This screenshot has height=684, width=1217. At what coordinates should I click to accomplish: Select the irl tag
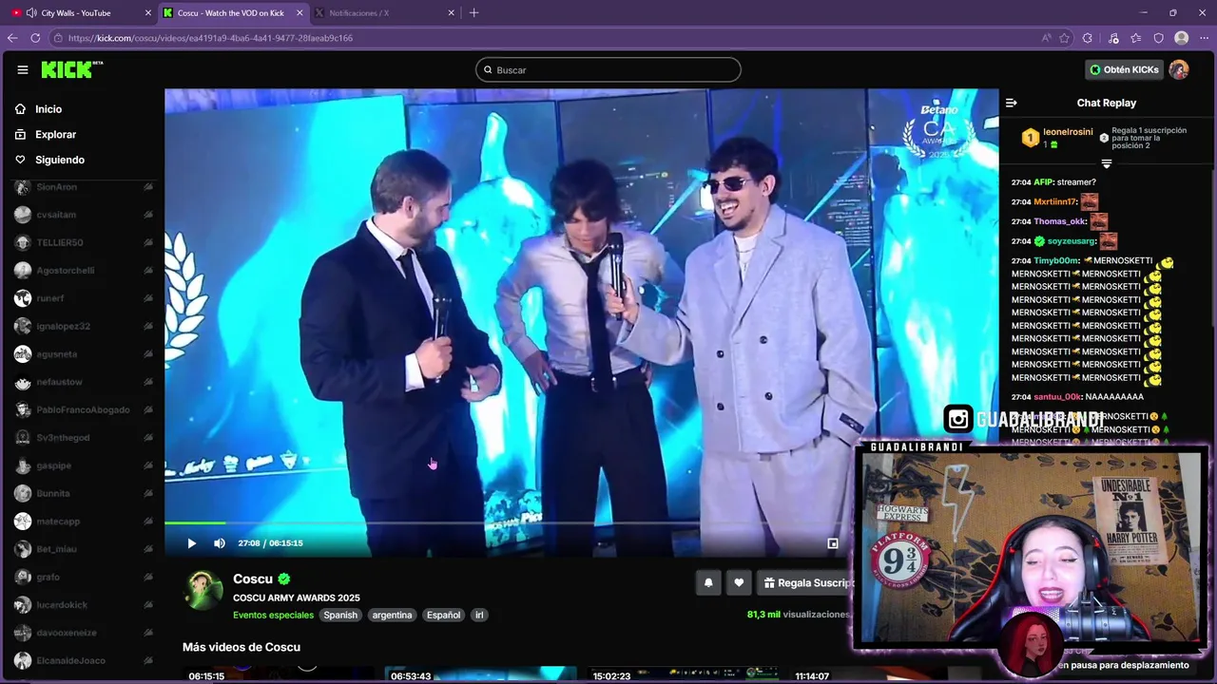point(479,615)
